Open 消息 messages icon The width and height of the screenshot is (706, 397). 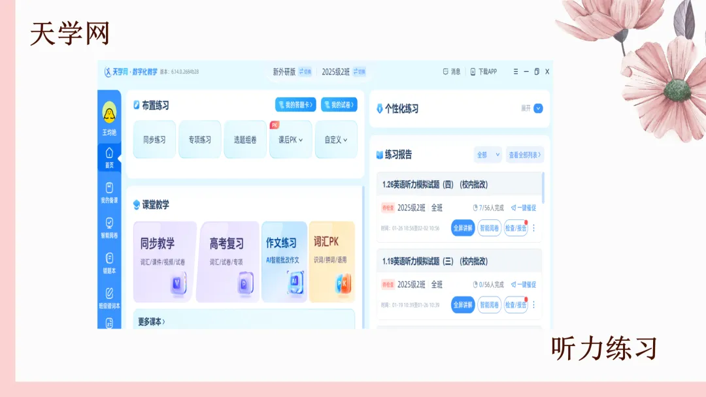tap(451, 71)
